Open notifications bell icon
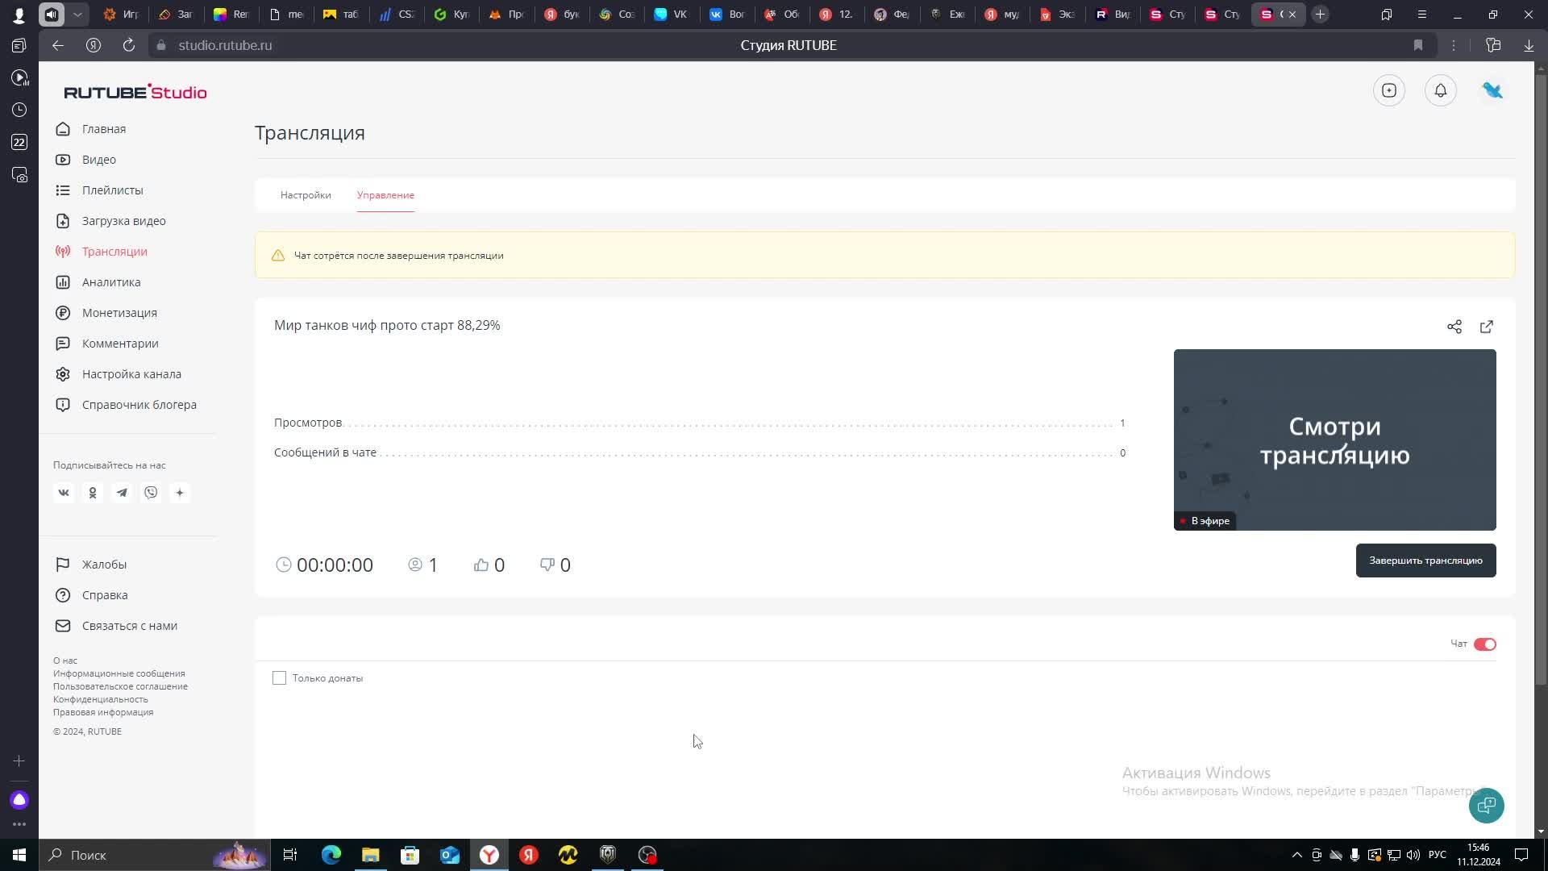This screenshot has width=1548, height=871. click(x=1441, y=90)
